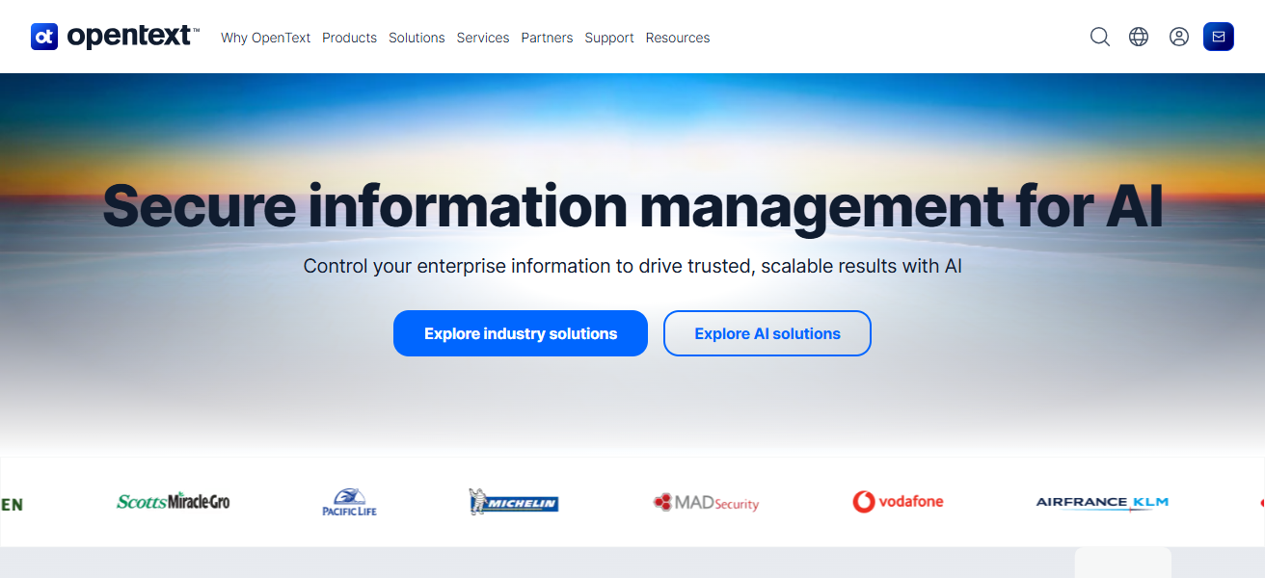Viewport: 1265px width, 578px height.
Task: Select the Pacific Life logo
Action: (349, 502)
